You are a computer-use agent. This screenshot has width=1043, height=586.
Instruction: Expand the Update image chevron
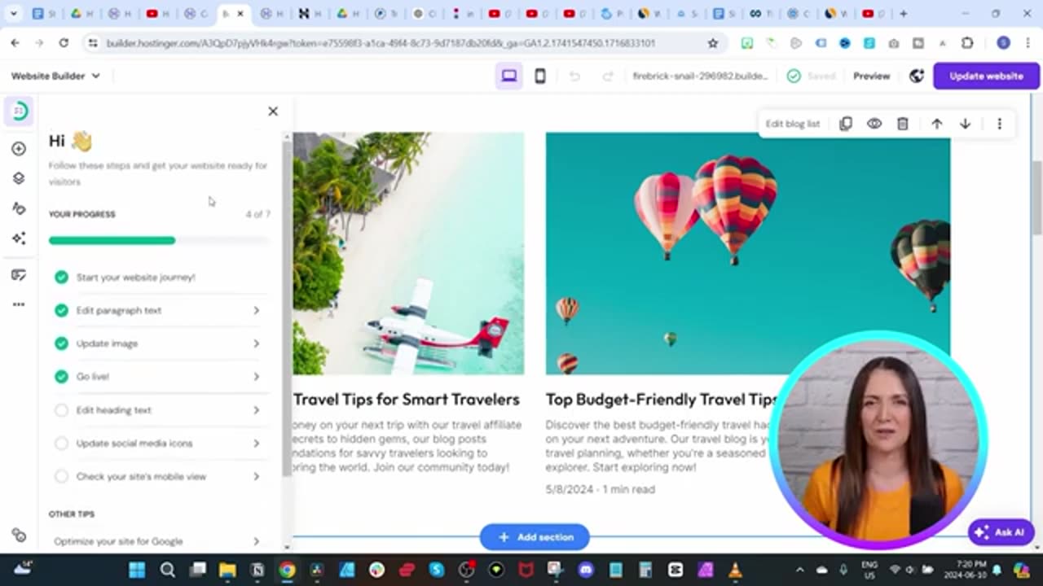pos(256,343)
